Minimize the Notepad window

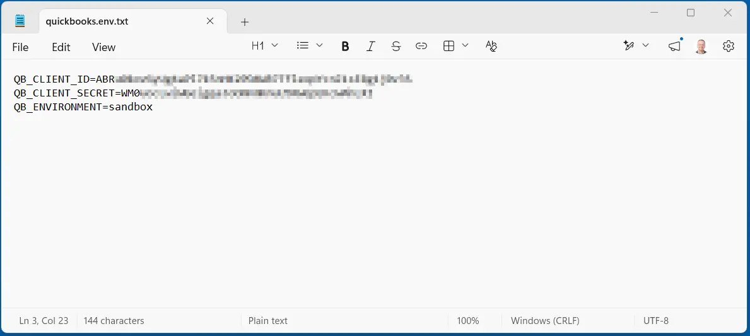tap(653, 13)
